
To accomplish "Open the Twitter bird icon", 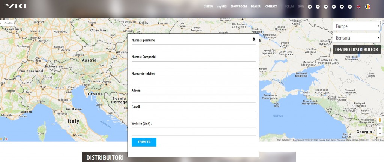I will pyautogui.click(x=342, y=7).
